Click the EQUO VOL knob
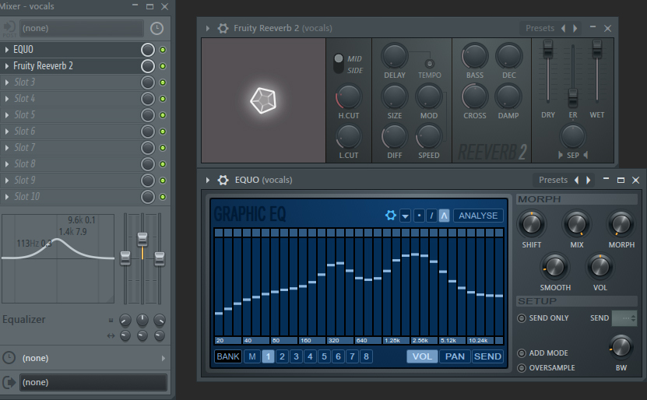The width and height of the screenshot is (647, 400). point(600,267)
